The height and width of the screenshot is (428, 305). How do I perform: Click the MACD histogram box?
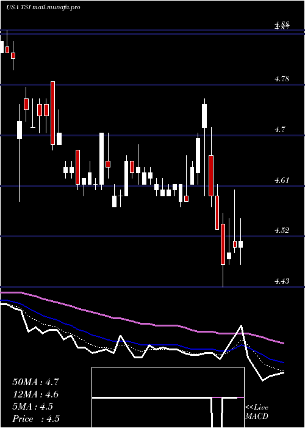pyautogui.click(x=168, y=397)
